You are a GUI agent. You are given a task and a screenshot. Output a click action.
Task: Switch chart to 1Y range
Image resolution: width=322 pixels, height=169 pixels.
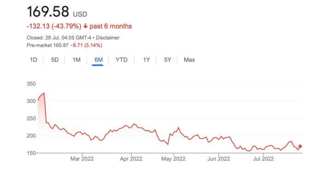point(146,60)
